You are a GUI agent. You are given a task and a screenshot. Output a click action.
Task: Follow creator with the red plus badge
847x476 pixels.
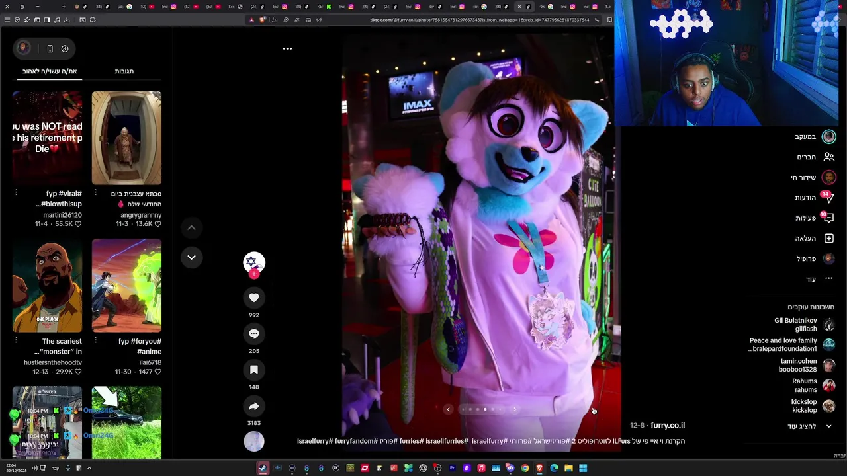(x=254, y=274)
